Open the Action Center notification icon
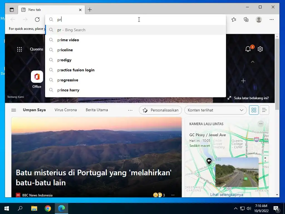The image size is (285, 214). click(276, 209)
